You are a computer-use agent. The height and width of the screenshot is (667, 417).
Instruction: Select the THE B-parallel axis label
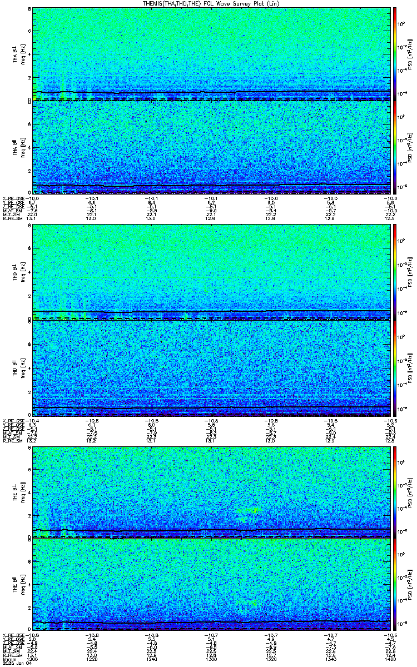coord(15,586)
